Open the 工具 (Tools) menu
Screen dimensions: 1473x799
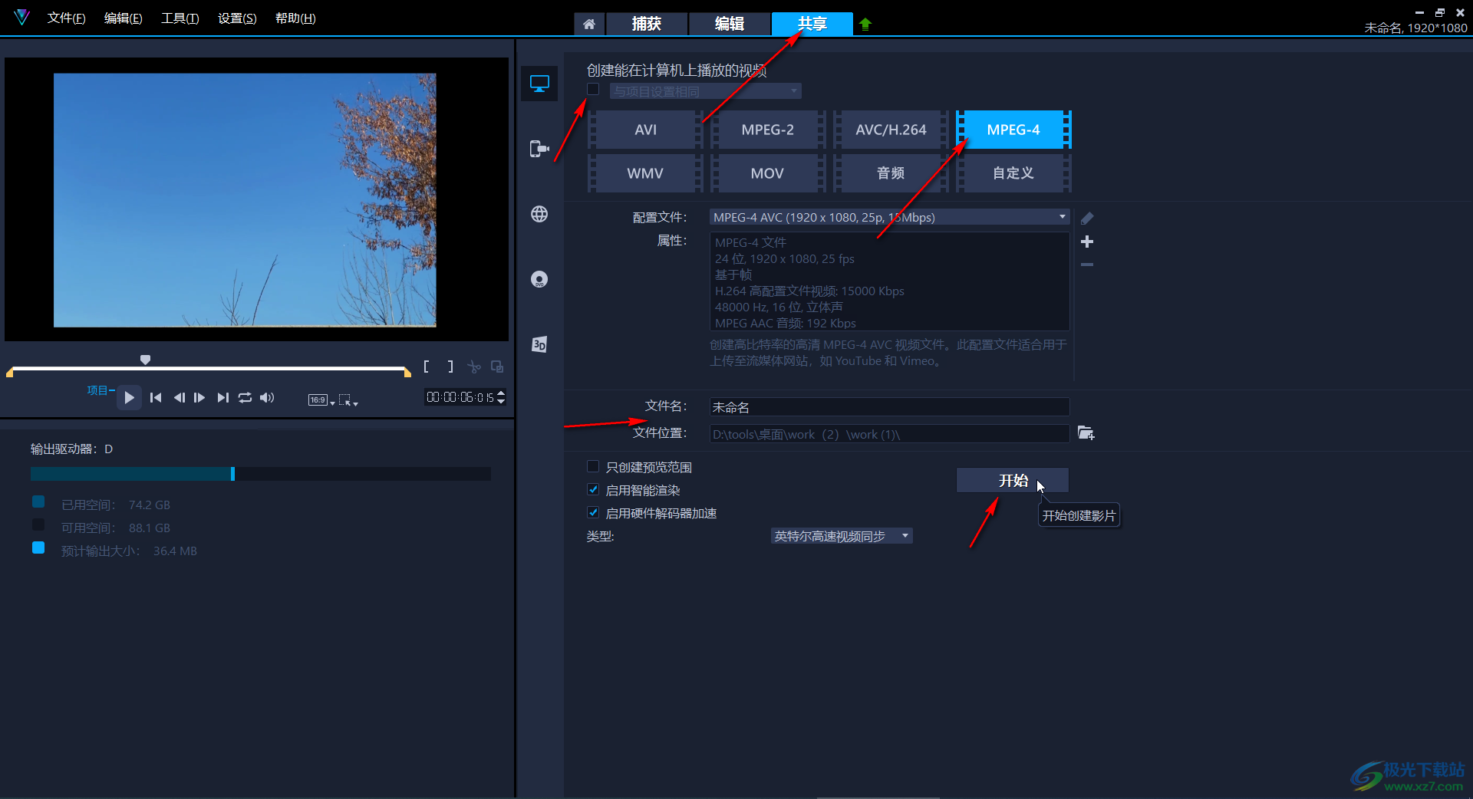pos(180,18)
